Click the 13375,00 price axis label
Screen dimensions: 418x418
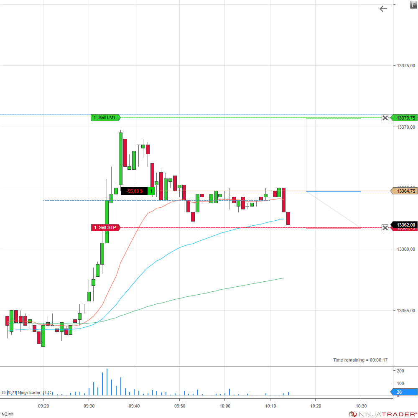click(x=406, y=66)
